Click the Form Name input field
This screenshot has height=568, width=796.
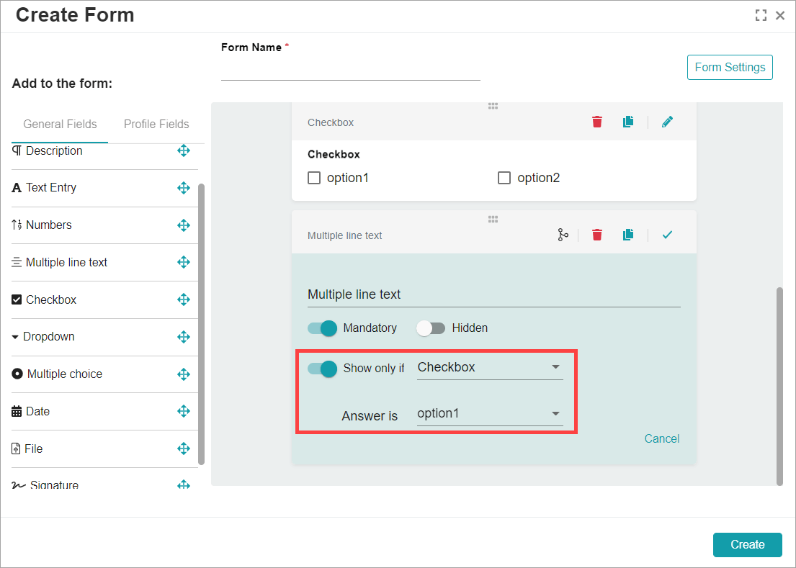[x=350, y=70]
